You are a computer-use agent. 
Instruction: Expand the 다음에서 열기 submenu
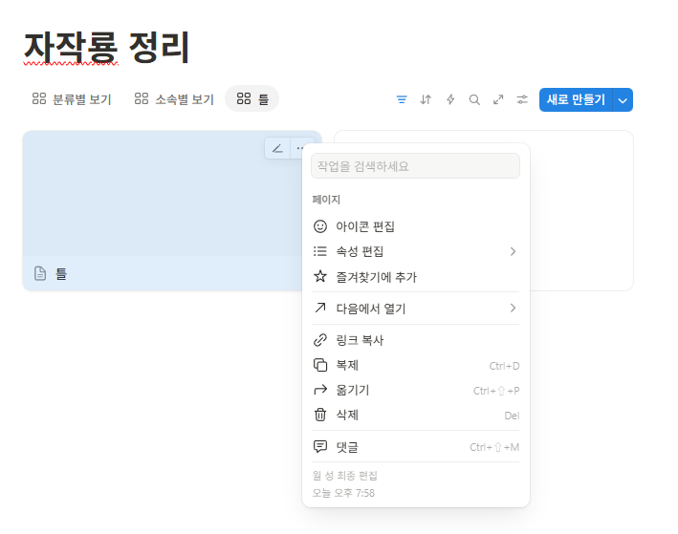[x=415, y=308]
